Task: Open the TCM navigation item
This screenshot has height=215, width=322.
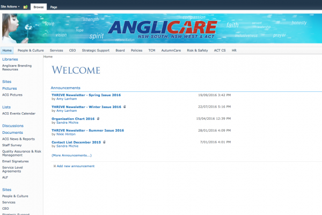Action: (152, 51)
